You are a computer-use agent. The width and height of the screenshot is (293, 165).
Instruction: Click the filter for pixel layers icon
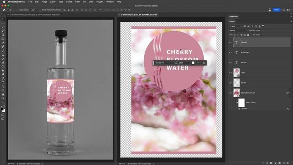244,27
